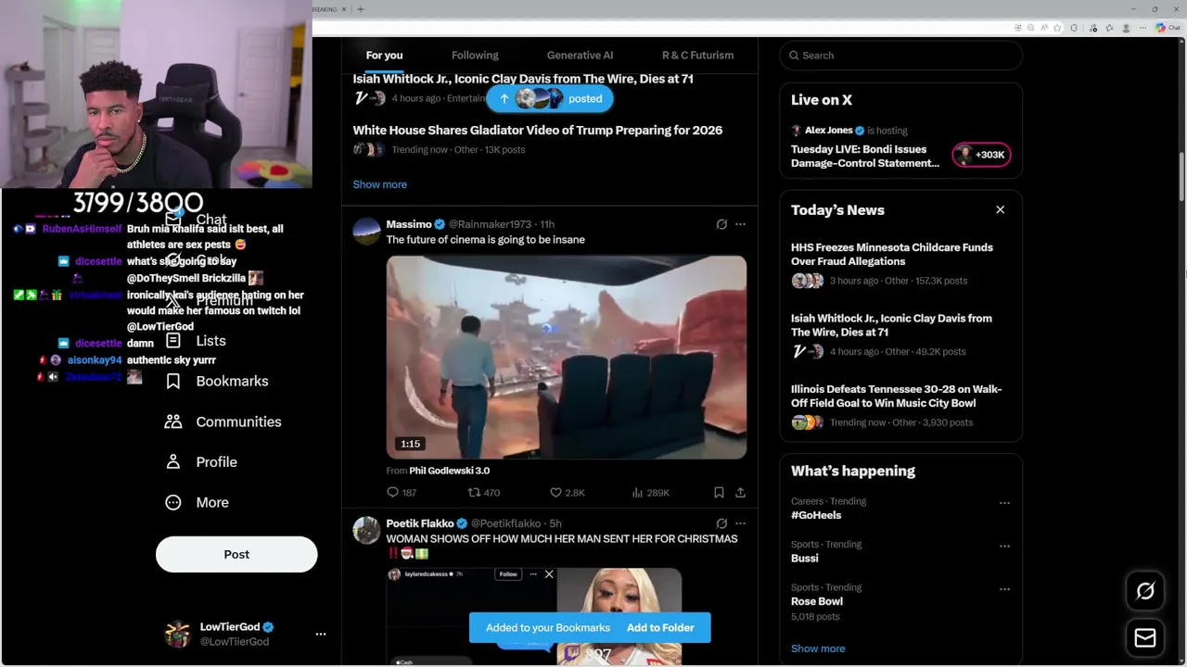Open more options for #GoHeels trend
This screenshot has width=1187, height=667.
click(1004, 503)
